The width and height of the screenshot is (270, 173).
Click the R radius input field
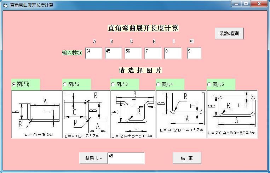[153, 53]
